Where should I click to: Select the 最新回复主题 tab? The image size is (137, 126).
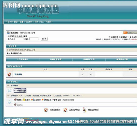(x=89, y=59)
